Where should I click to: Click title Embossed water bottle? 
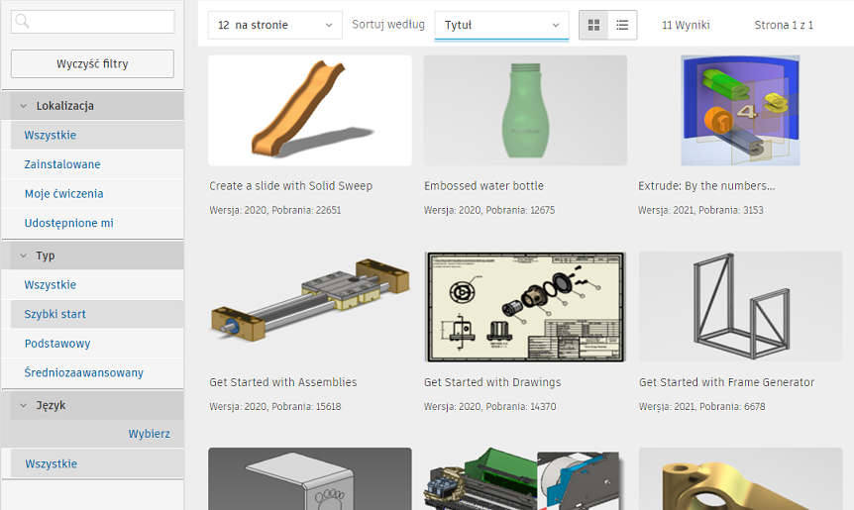coord(483,186)
